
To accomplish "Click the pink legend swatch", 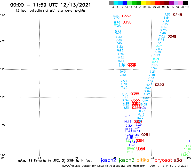I will pos(180,3).
